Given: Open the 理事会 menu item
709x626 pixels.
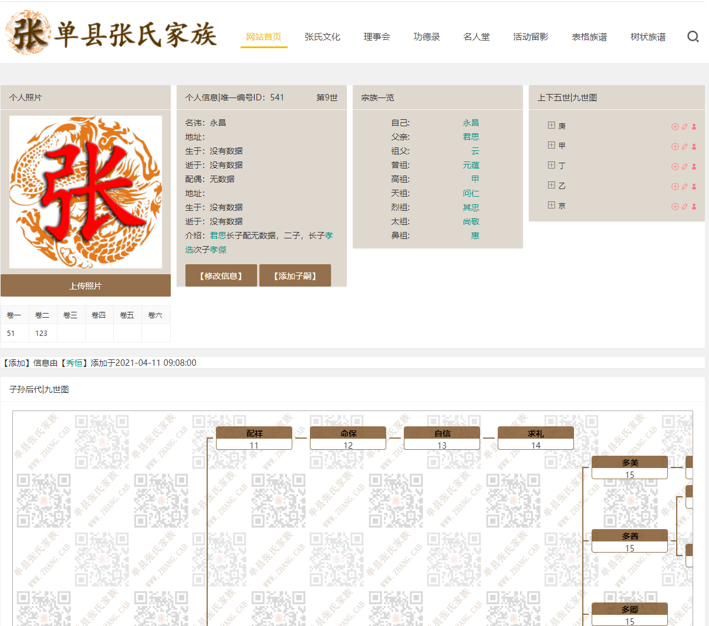Looking at the screenshot, I should point(377,36).
